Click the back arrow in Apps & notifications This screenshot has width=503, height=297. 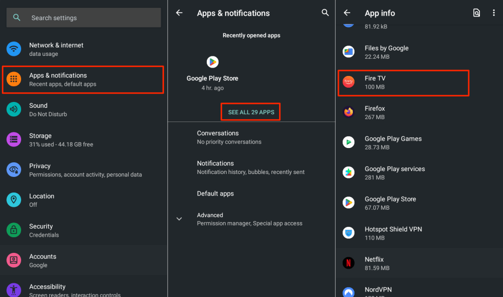[x=179, y=13]
